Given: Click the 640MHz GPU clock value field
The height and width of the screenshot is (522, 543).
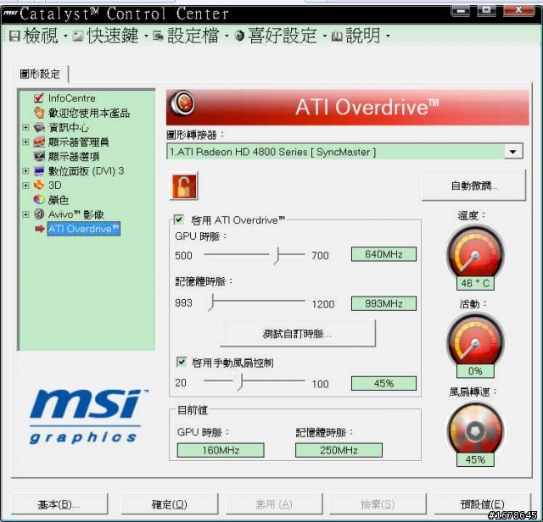Looking at the screenshot, I should [383, 254].
